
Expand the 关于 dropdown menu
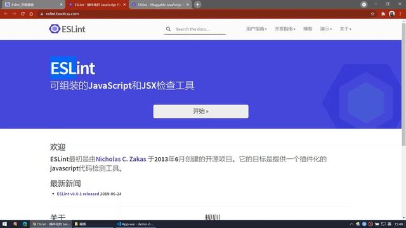tap(345, 29)
